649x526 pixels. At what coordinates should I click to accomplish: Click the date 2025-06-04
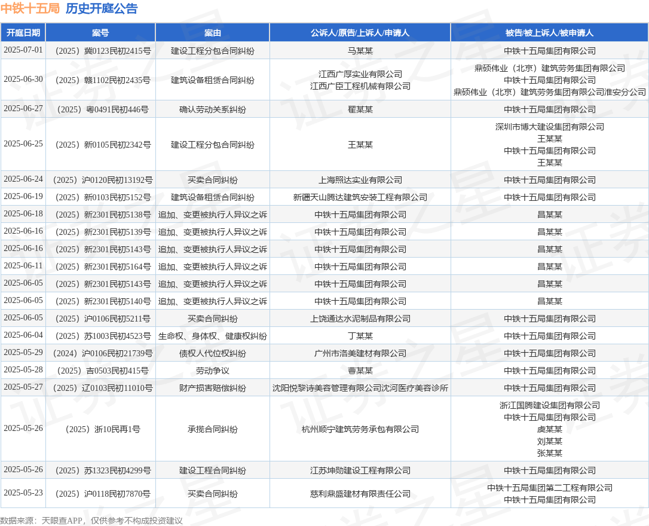pos(23,336)
